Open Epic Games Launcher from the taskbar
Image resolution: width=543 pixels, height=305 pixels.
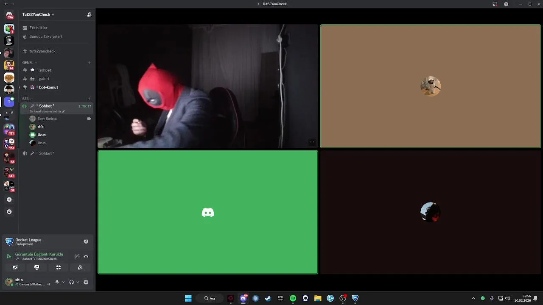(x=280, y=298)
